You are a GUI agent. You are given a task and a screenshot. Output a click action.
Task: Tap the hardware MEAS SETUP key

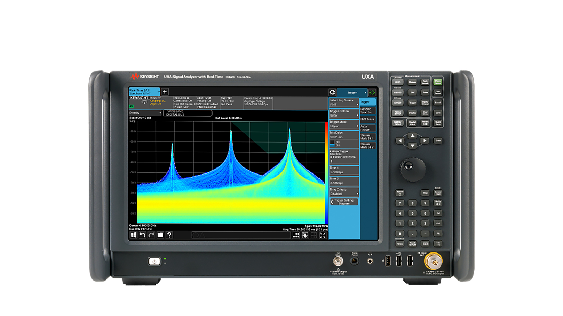click(398, 113)
